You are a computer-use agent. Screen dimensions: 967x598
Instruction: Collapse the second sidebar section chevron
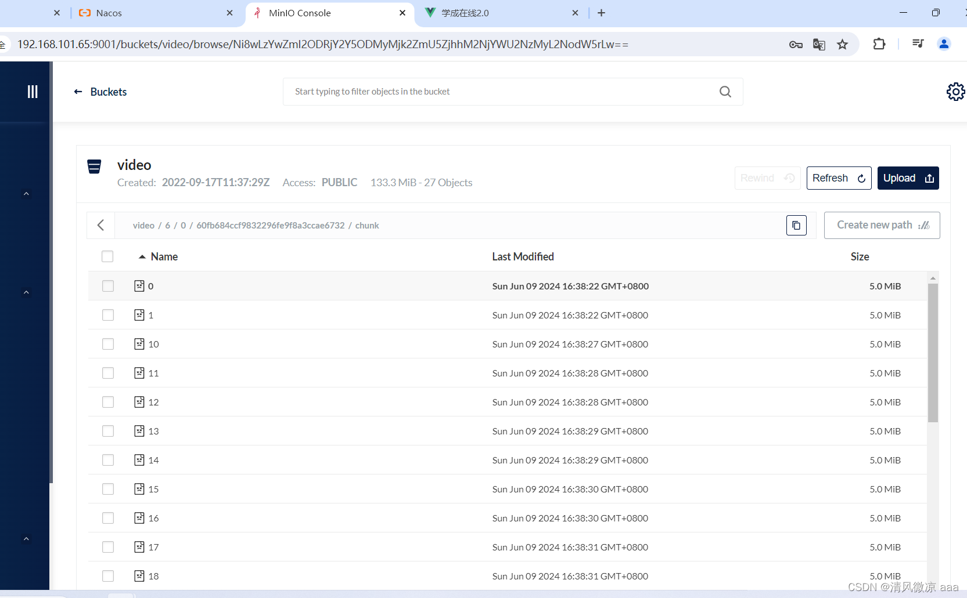point(26,292)
